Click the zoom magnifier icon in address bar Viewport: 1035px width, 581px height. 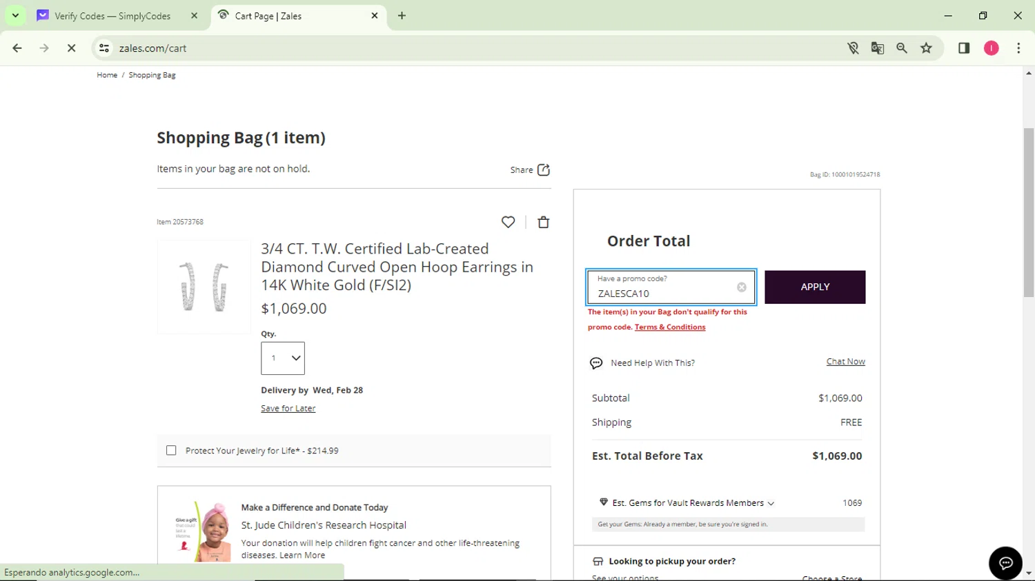[902, 48]
